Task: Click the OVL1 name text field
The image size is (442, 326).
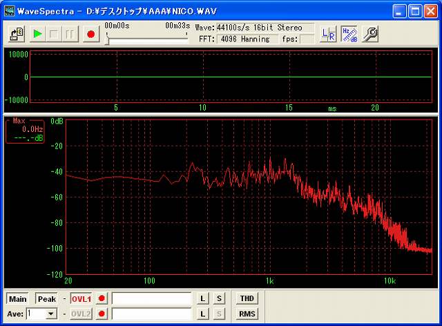Action: point(152,298)
